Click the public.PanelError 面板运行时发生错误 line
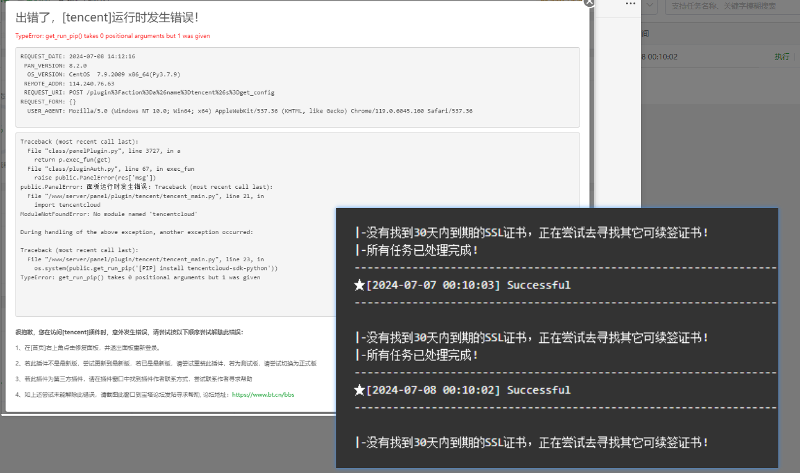 (146, 186)
